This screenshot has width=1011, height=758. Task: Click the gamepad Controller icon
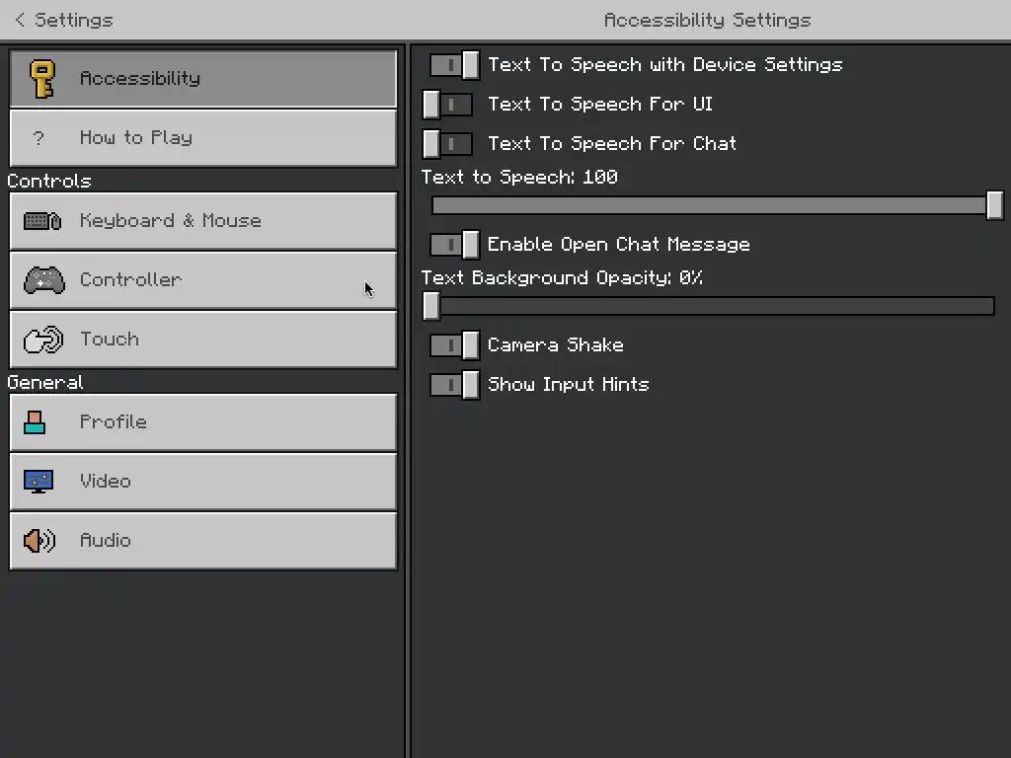43,280
